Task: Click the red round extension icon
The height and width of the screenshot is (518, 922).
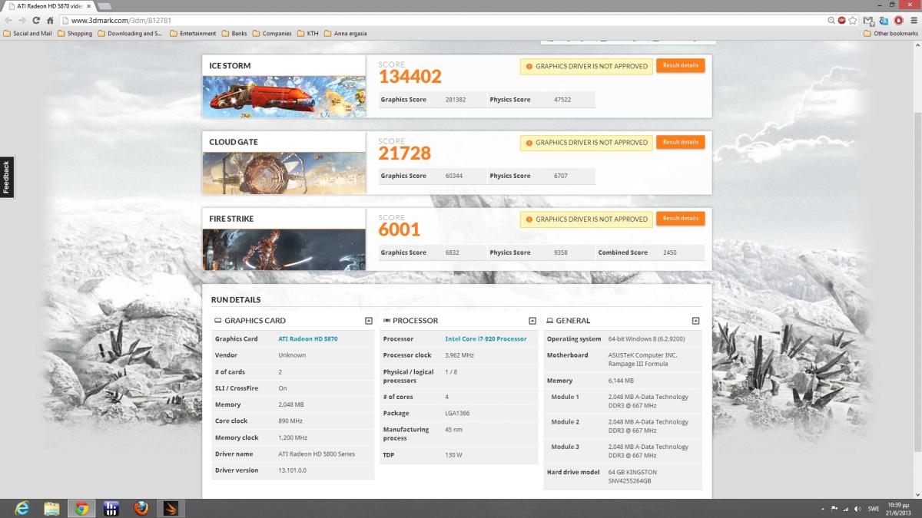Action: (x=898, y=20)
